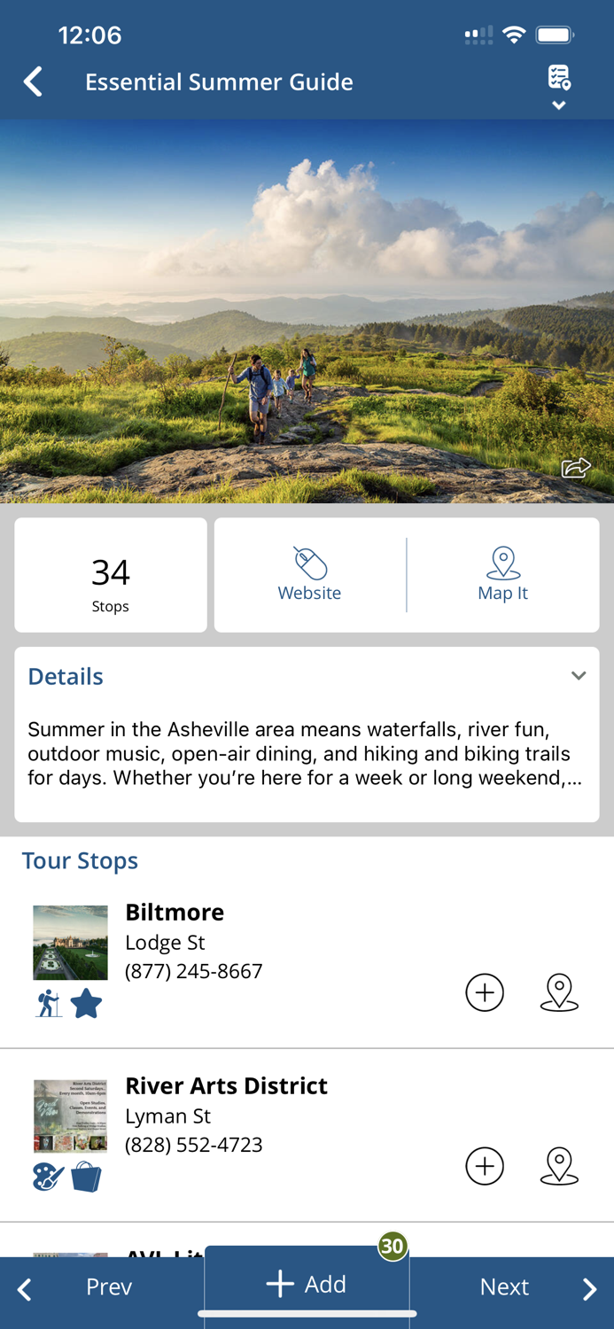Collapse the Details section chevron
The height and width of the screenshot is (1329, 614).
tap(579, 674)
